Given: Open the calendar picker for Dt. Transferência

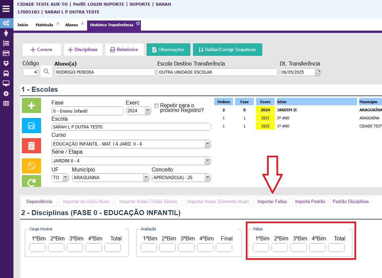Looking at the screenshot, I should point(318,72).
